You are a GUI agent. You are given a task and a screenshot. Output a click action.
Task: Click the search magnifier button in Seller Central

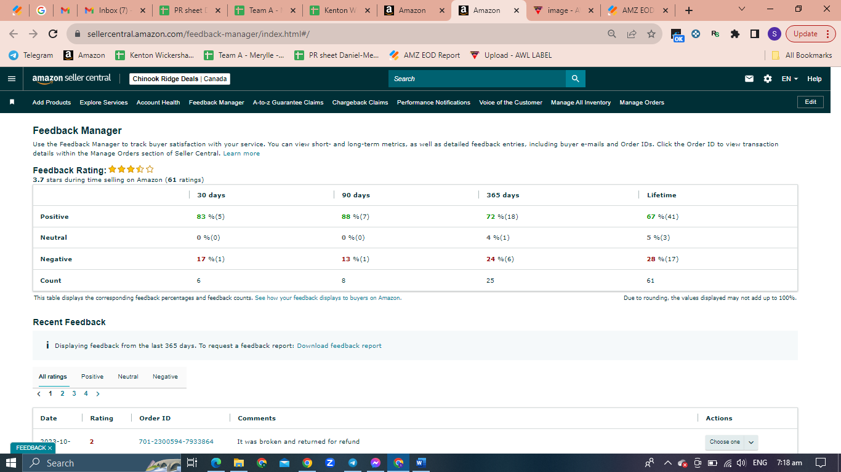click(575, 79)
